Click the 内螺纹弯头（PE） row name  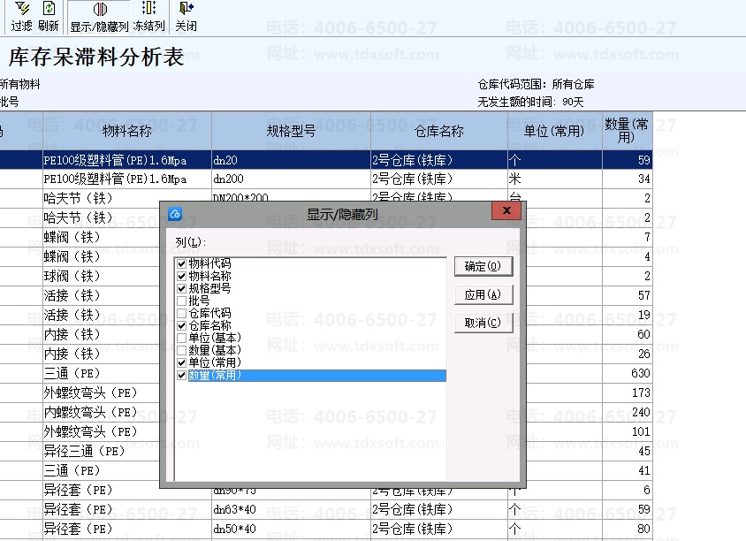(90, 412)
